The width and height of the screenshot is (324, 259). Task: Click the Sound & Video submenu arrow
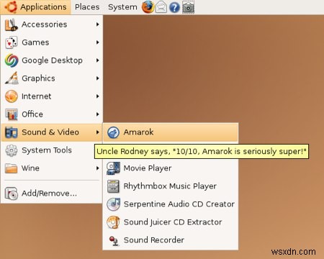pyautogui.click(x=97, y=132)
